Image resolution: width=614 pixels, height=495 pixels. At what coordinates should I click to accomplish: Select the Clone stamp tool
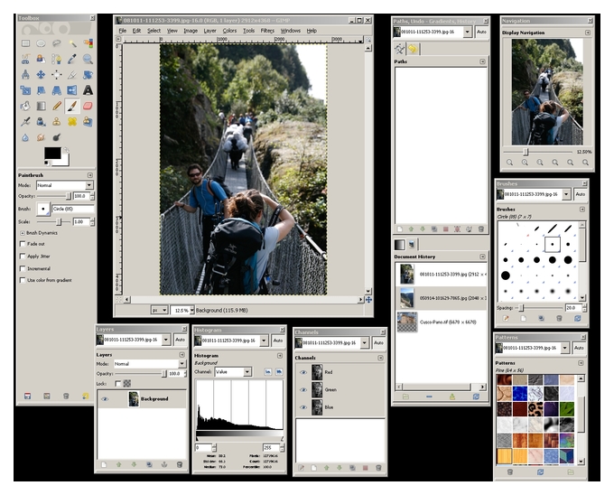click(57, 122)
